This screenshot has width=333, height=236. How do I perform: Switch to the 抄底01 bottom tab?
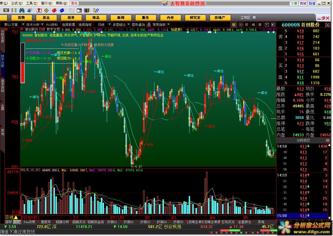[x=112, y=222]
